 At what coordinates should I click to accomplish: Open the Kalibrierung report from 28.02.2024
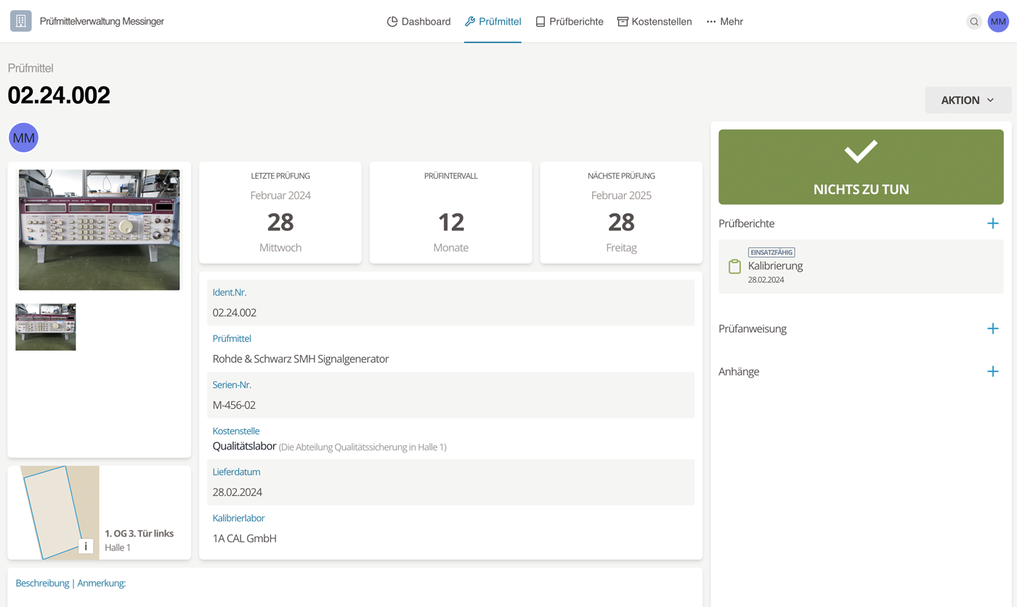pyautogui.click(x=861, y=266)
